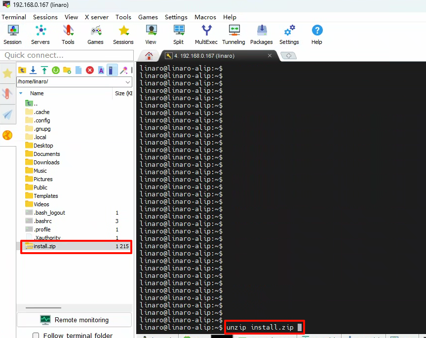Image resolution: width=426 pixels, height=338 pixels.
Task: Select the Downloads folder
Action: 42,162
